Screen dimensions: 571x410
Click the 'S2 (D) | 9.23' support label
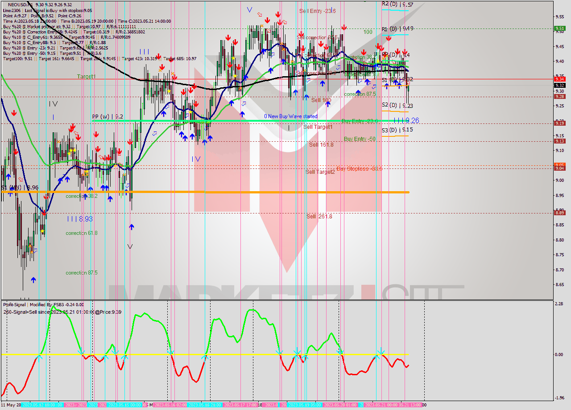tap(397, 106)
